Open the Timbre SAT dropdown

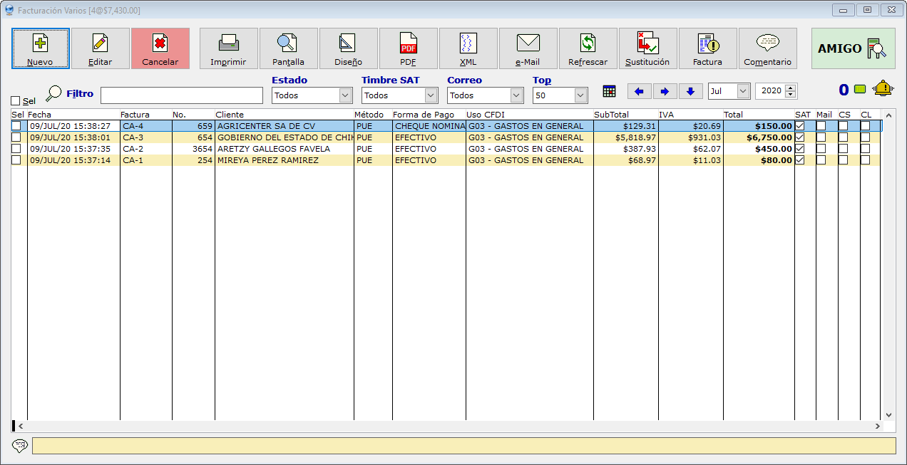pos(431,95)
